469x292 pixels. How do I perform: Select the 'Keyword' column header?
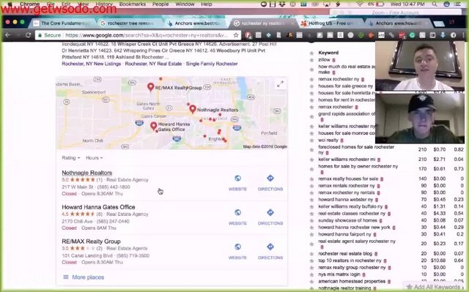click(328, 53)
